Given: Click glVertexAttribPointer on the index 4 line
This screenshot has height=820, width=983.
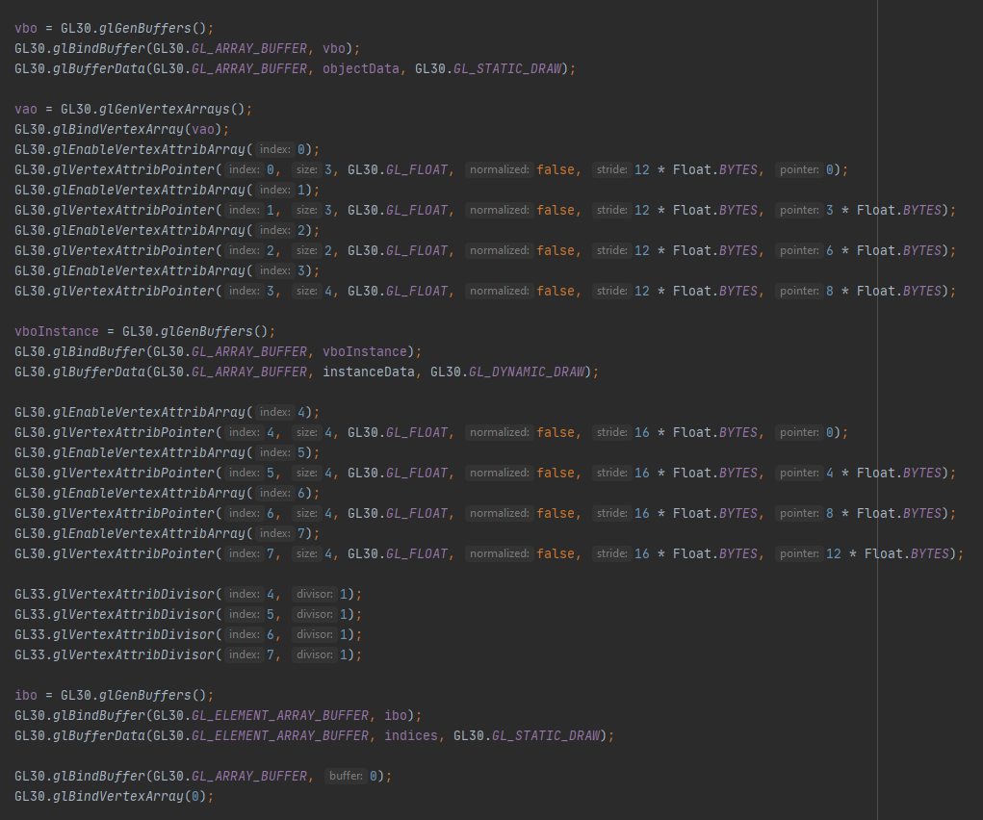Looking at the screenshot, I should click(x=134, y=432).
